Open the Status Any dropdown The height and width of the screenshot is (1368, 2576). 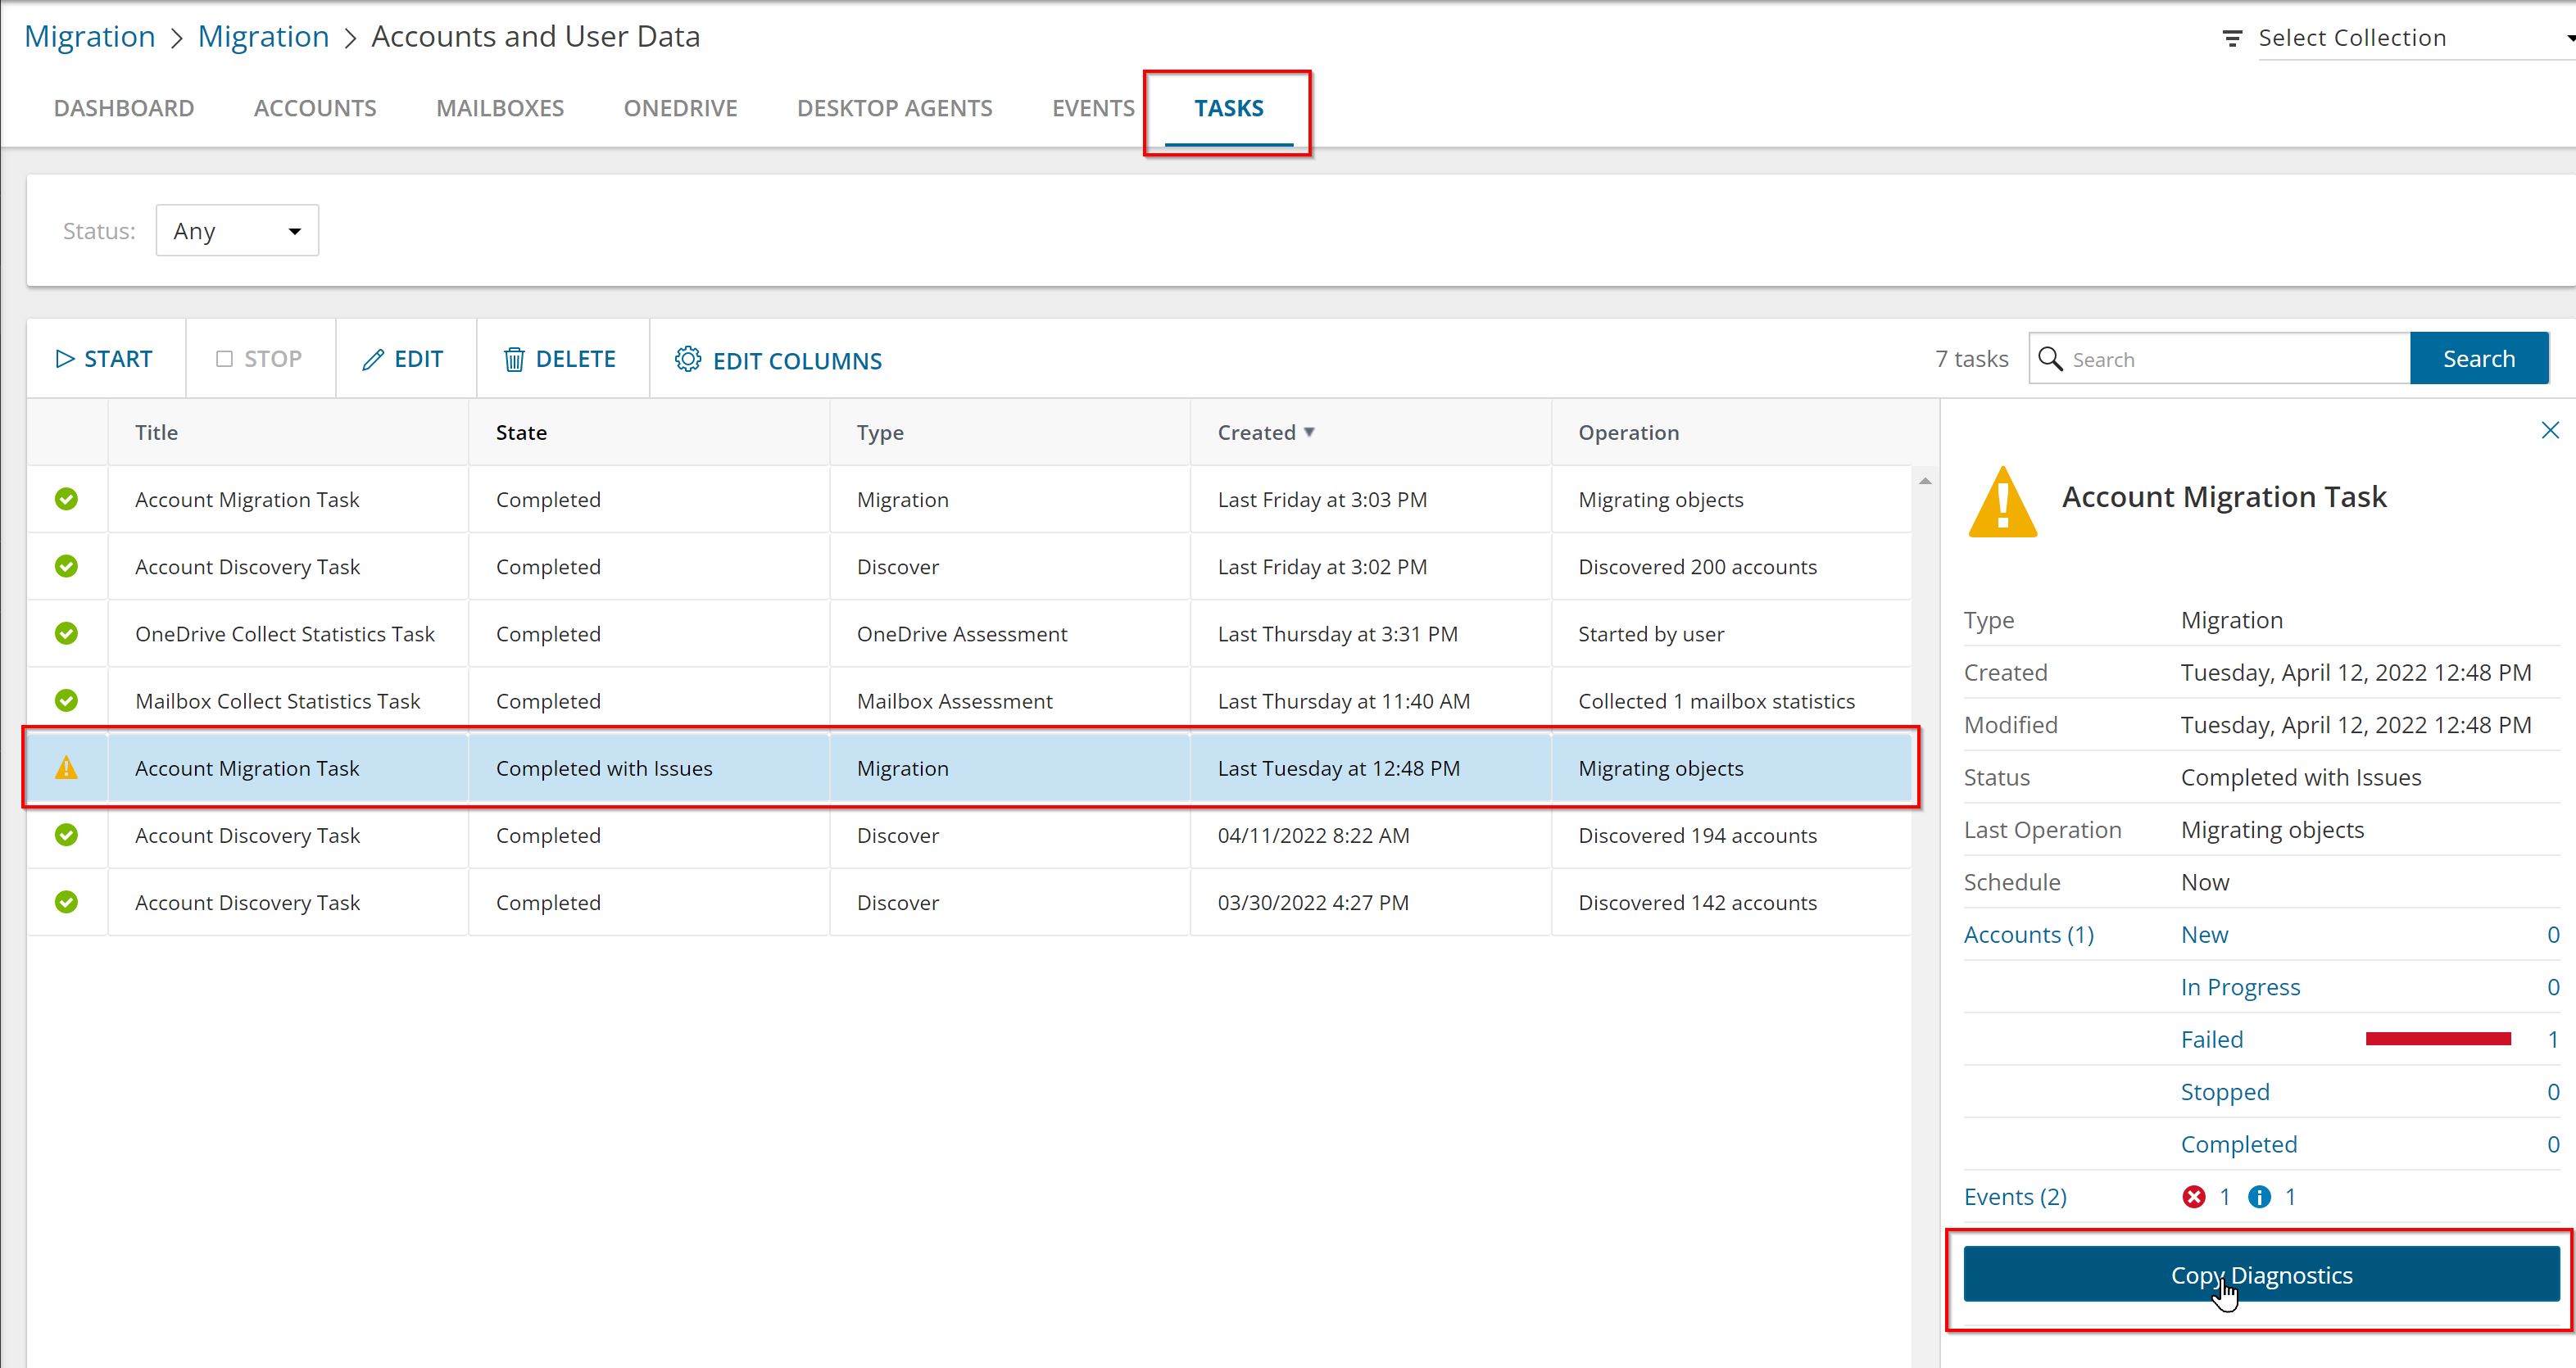tap(237, 231)
